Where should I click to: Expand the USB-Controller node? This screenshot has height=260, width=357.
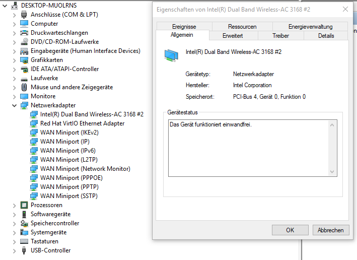[14, 251]
